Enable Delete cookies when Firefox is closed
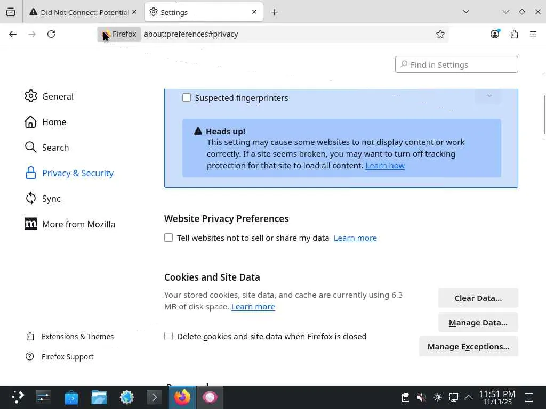This screenshot has width=546, height=409. pyautogui.click(x=168, y=336)
